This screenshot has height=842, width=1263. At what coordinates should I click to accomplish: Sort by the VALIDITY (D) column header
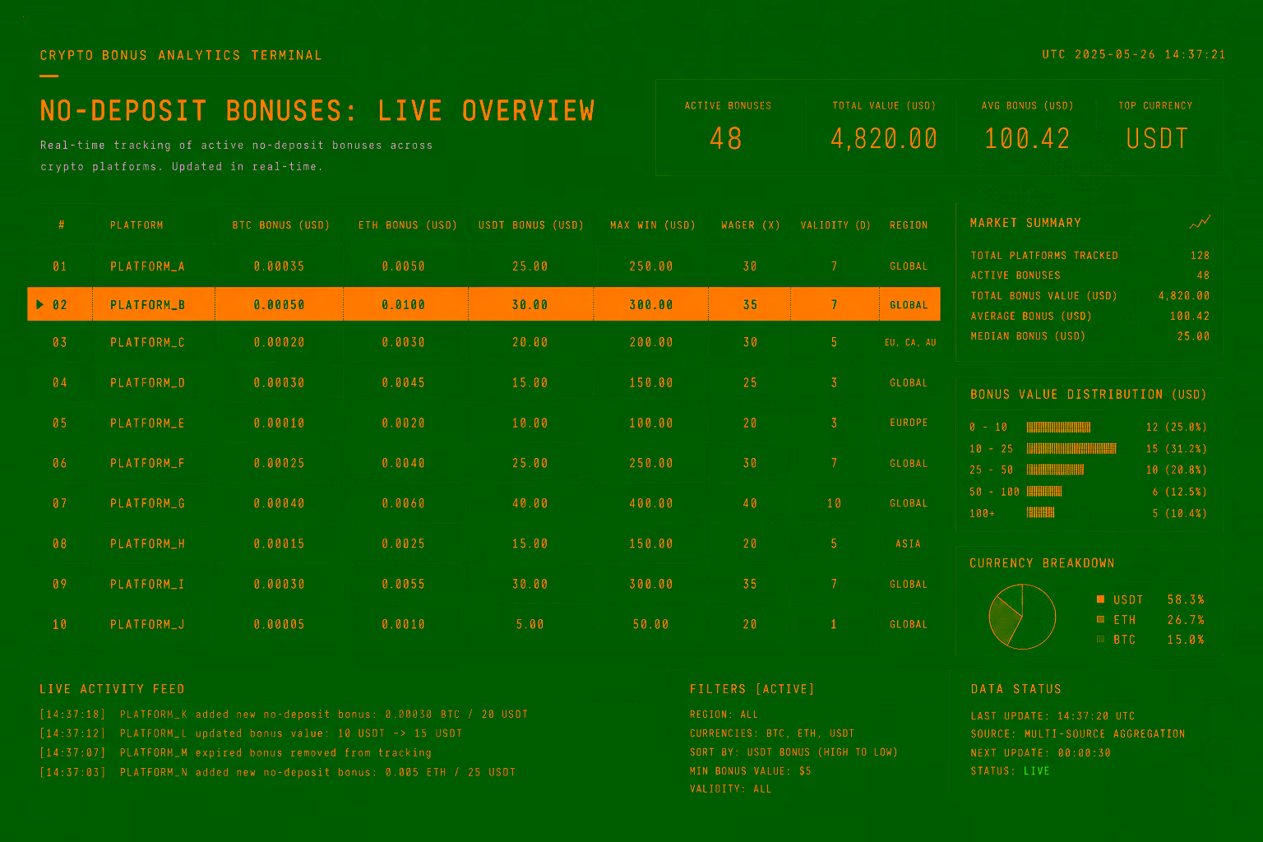tap(835, 225)
